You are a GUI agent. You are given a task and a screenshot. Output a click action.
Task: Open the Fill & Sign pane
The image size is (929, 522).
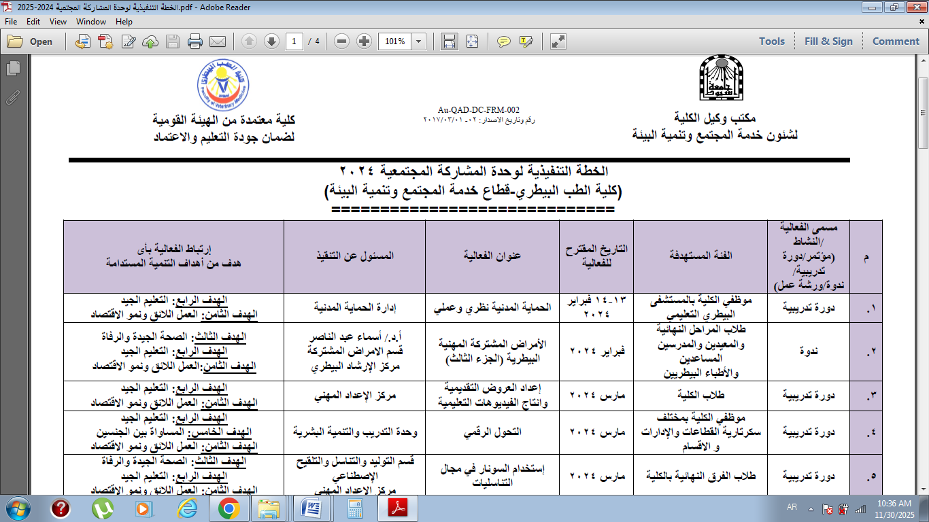pos(828,41)
